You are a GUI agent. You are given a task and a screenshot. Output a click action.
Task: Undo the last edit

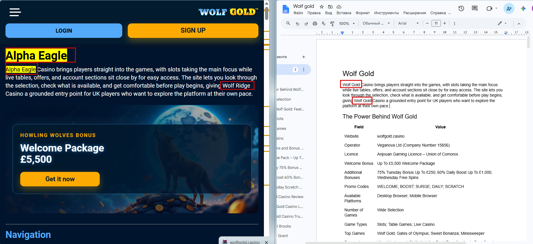[297, 23]
